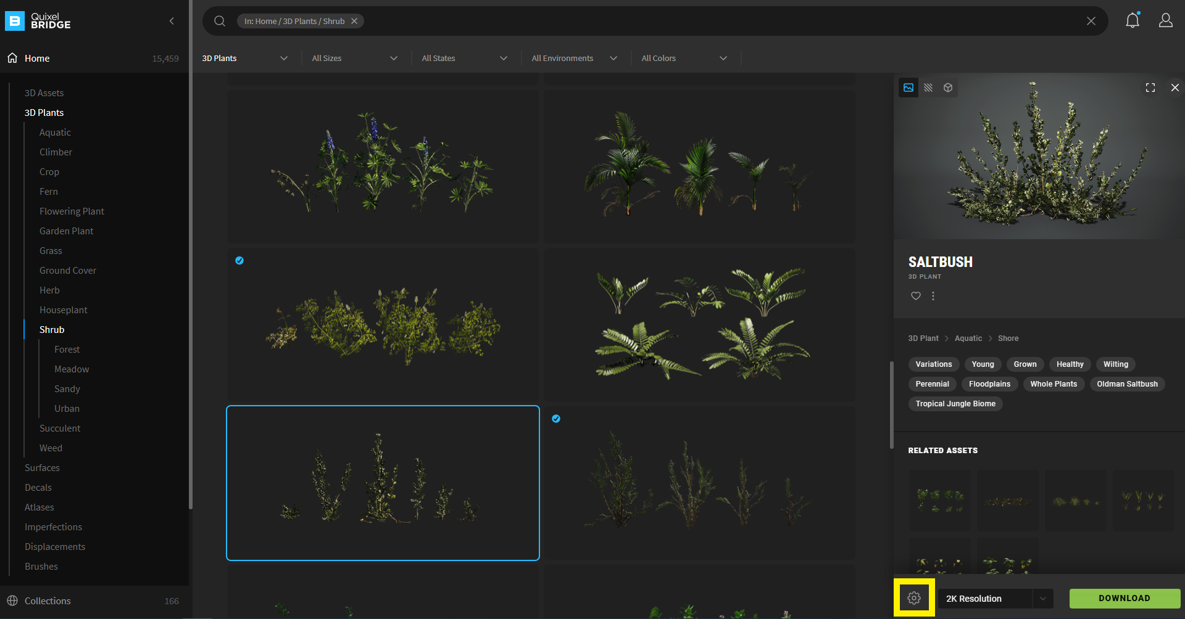Open Collections at the sidebar bottom
This screenshot has height=619, width=1185.
[48, 601]
